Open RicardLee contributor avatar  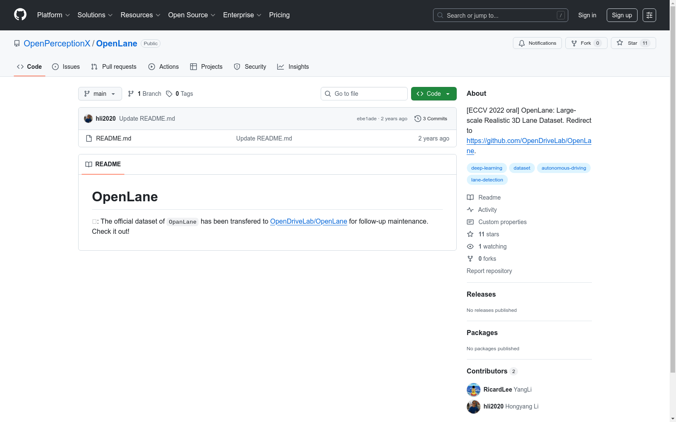(x=474, y=390)
